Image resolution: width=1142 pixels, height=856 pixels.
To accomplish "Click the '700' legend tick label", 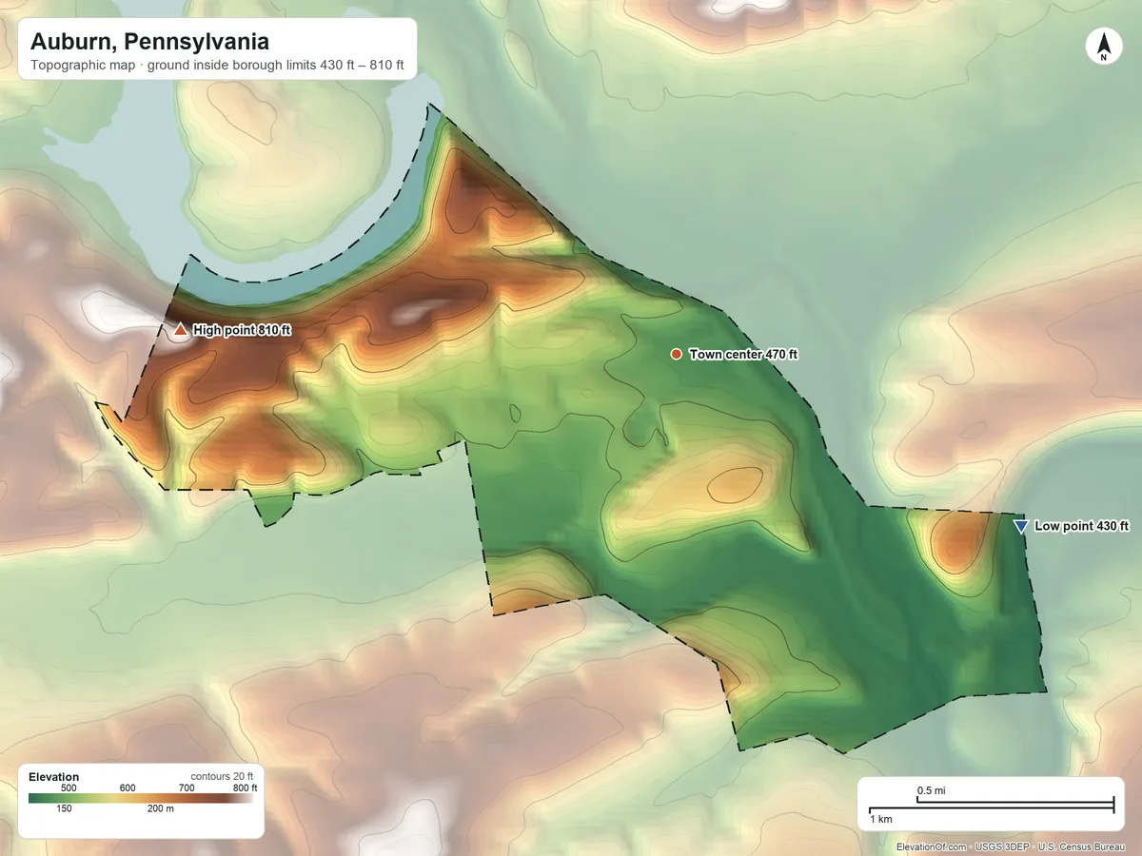I will click(187, 788).
